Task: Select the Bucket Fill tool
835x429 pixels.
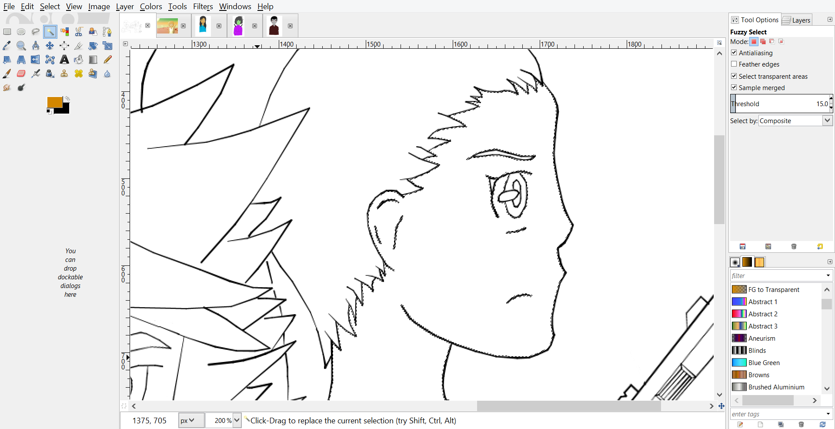Action: pos(79,60)
